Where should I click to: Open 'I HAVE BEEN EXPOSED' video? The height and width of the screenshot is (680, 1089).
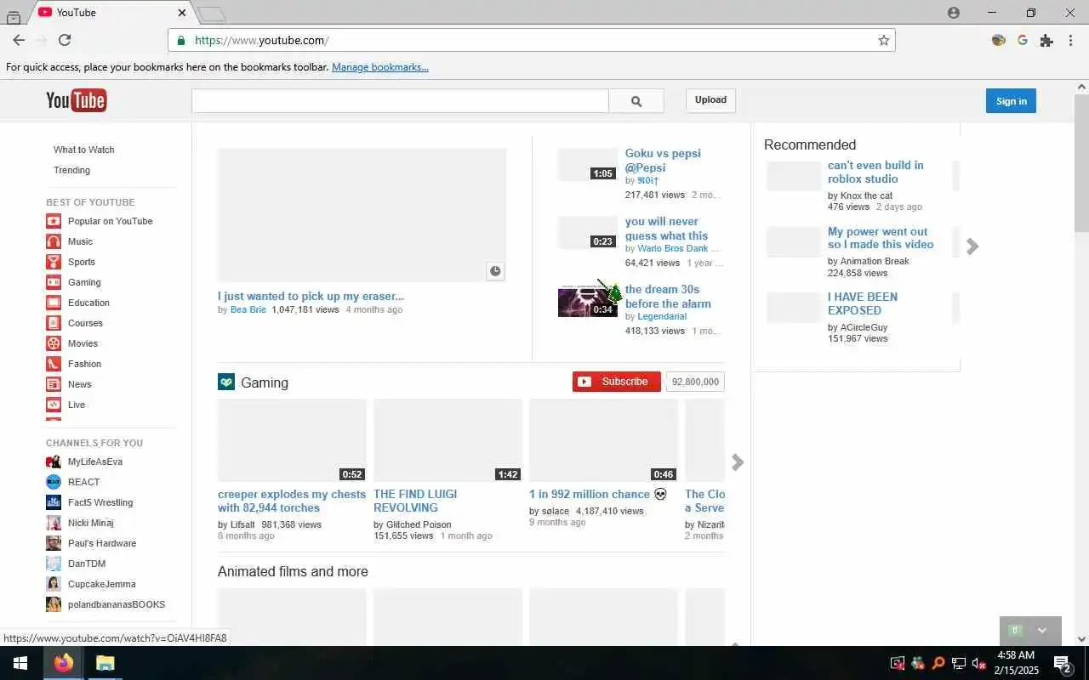(863, 303)
